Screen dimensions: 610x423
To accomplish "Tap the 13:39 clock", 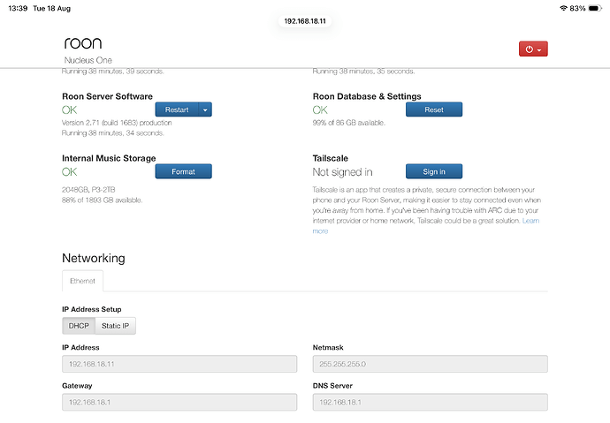I will click(x=18, y=8).
